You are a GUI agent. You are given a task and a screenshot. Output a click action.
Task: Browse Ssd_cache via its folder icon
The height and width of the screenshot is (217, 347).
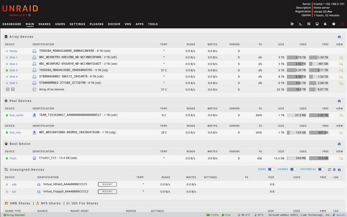tap(341, 115)
